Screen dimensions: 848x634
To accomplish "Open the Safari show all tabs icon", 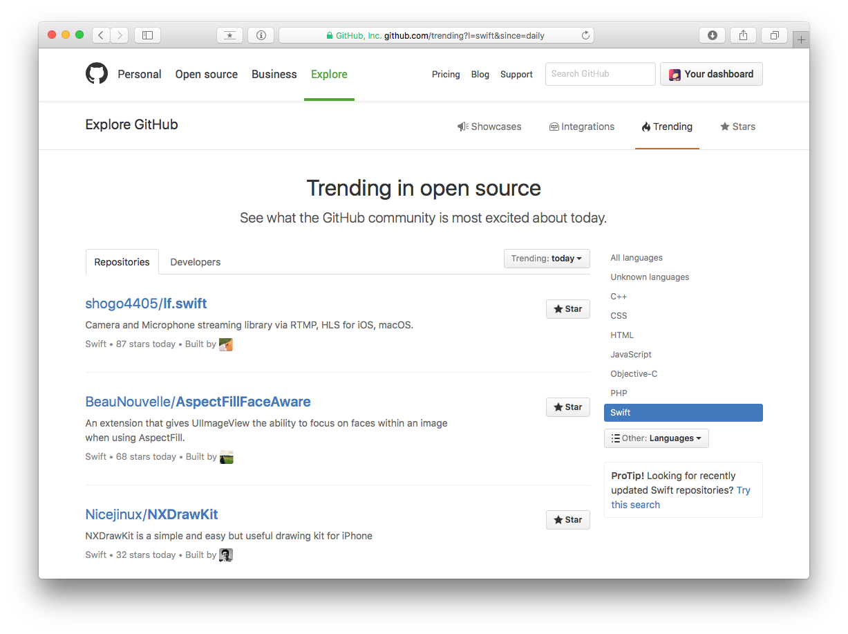I will 775,35.
